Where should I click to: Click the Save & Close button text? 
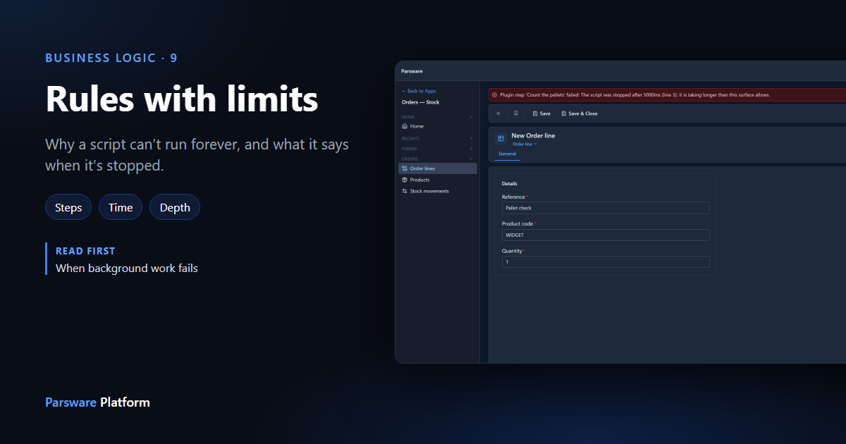pyautogui.click(x=583, y=113)
